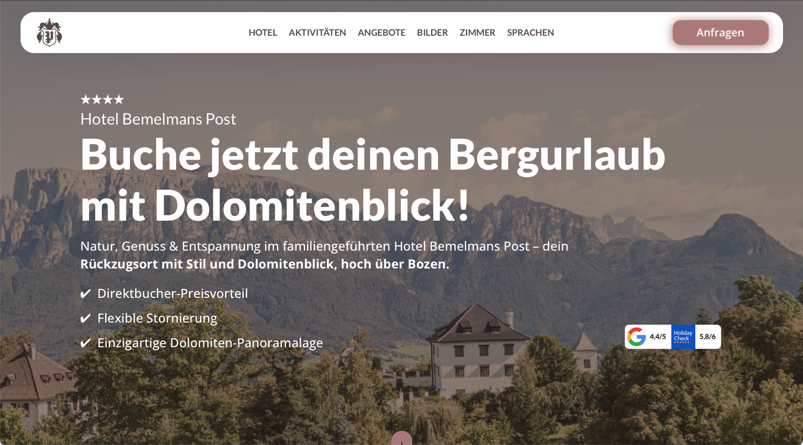Click the Einzigartige Dolomiten-Panoramalage text
The height and width of the screenshot is (445, 803).
coord(210,343)
